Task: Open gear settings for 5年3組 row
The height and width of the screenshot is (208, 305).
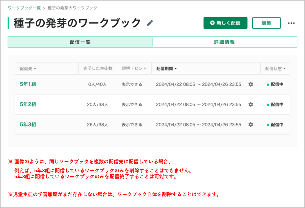Action: coord(251,124)
